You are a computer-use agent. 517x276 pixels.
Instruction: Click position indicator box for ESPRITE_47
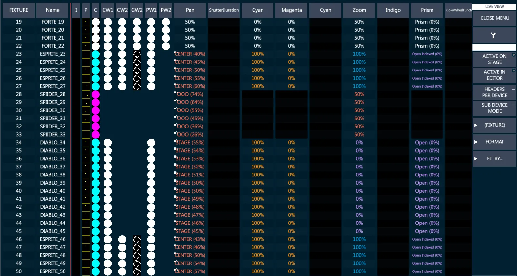(86, 247)
